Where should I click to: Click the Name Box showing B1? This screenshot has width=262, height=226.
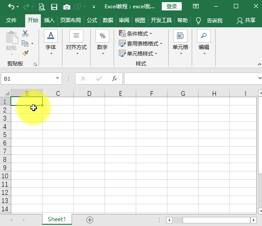28,79
